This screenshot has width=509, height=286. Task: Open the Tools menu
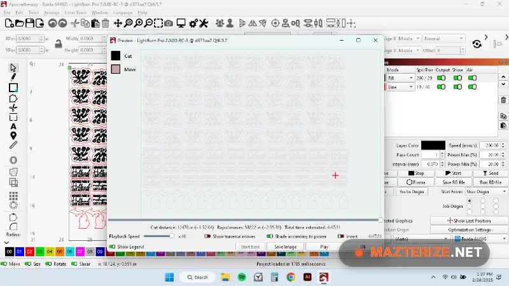[33, 13]
